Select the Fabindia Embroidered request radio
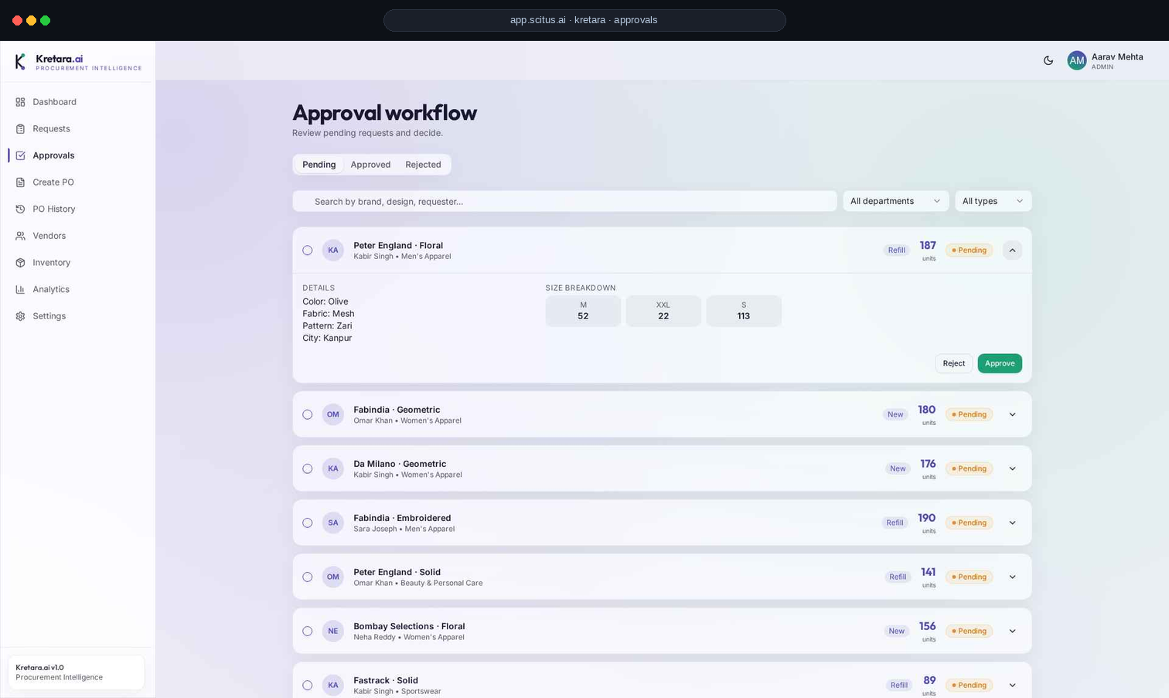Viewport: 1169px width, 698px height. [x=308, y=523]
